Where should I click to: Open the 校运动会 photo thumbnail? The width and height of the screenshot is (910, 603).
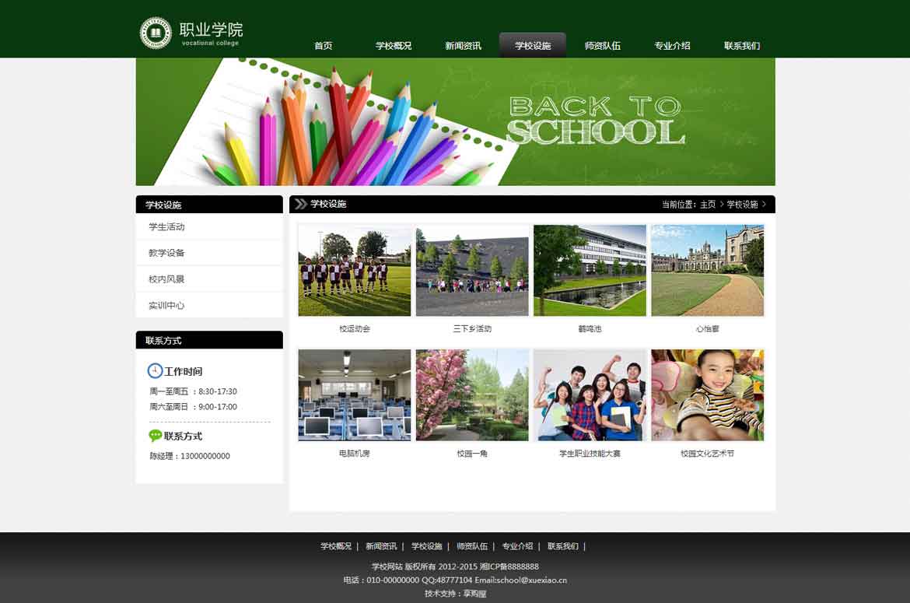pyautogui.click(x=355, y=271)
